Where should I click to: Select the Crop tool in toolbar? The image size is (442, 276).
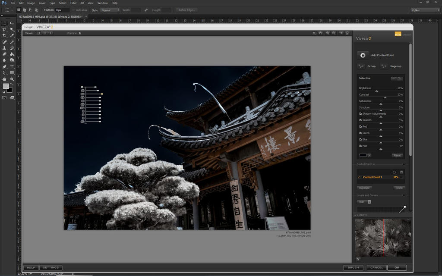tap(5, 35)
